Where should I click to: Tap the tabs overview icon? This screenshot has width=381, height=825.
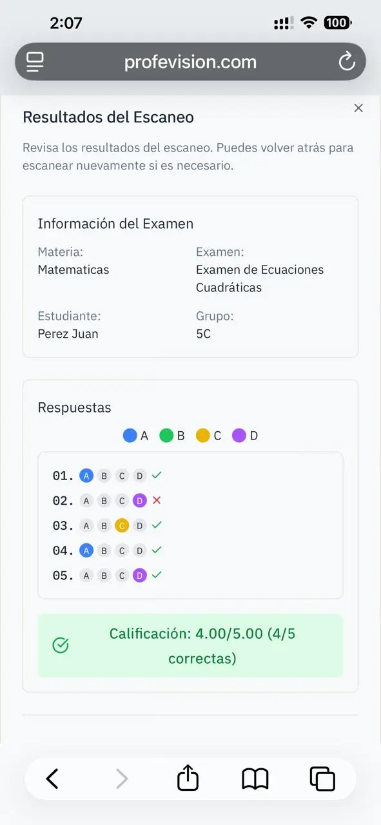tap(323, 778)
